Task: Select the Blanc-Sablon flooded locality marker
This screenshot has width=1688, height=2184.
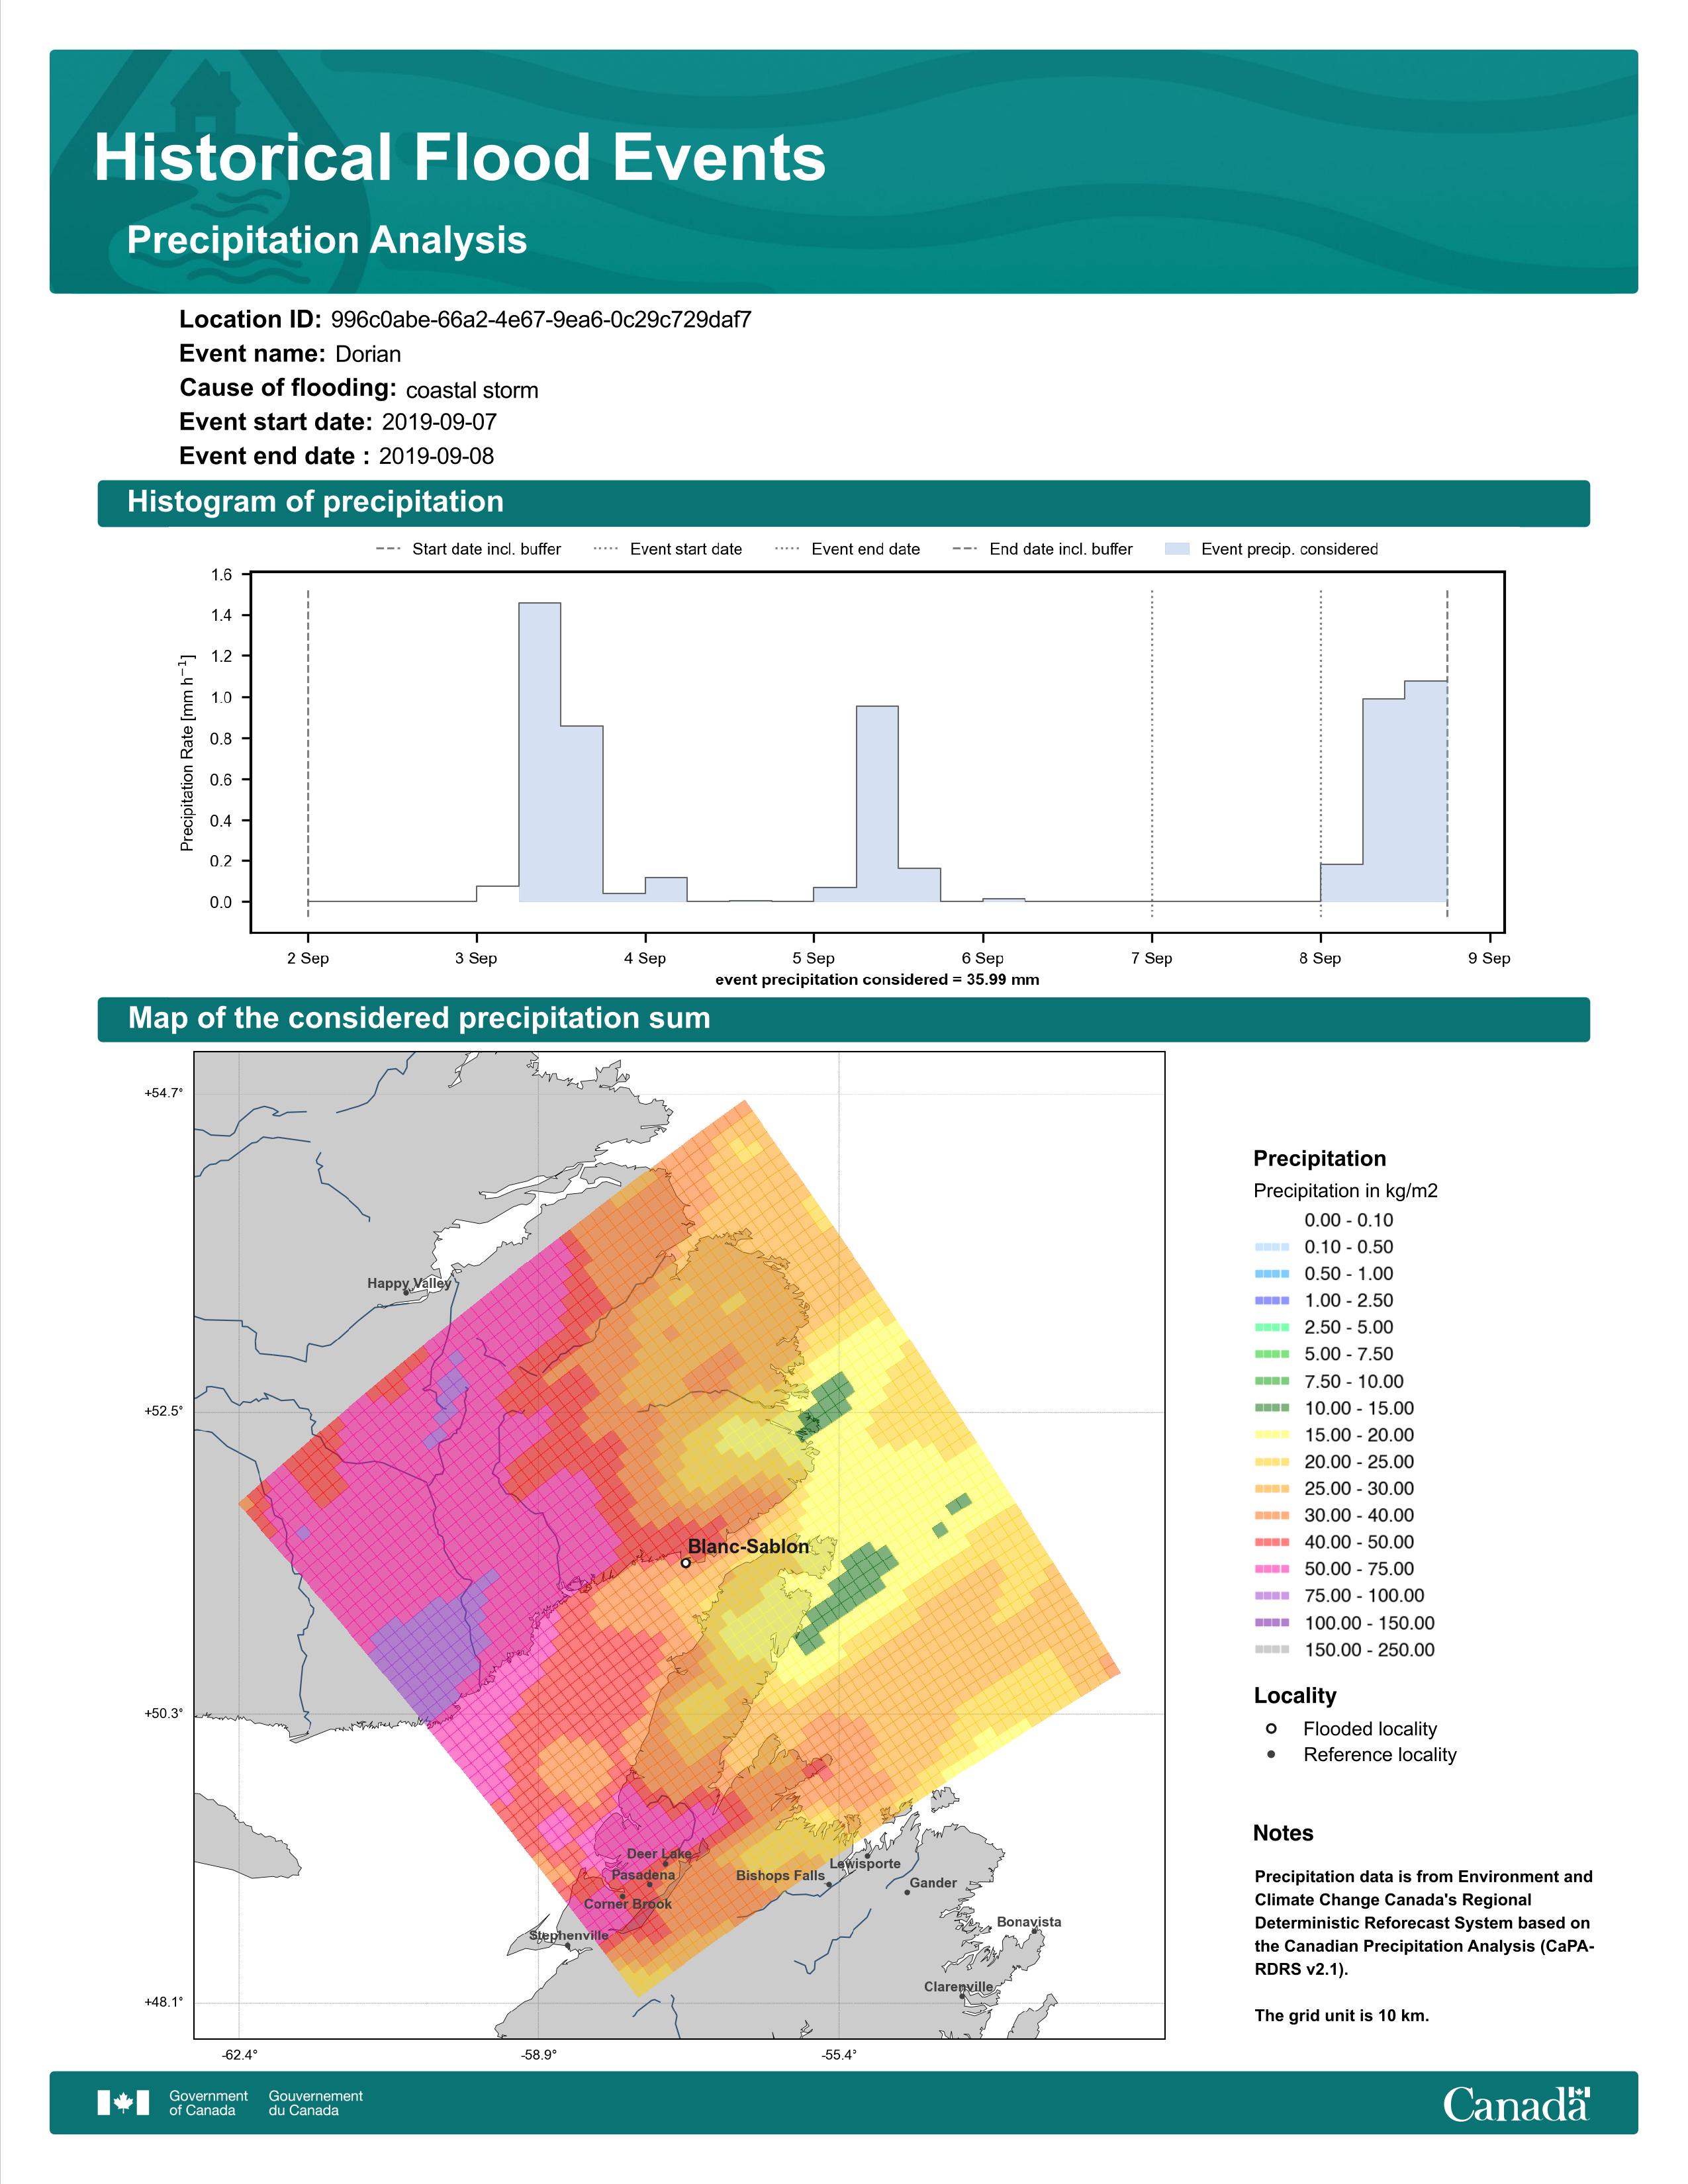Action: [x=685, y=1562]
